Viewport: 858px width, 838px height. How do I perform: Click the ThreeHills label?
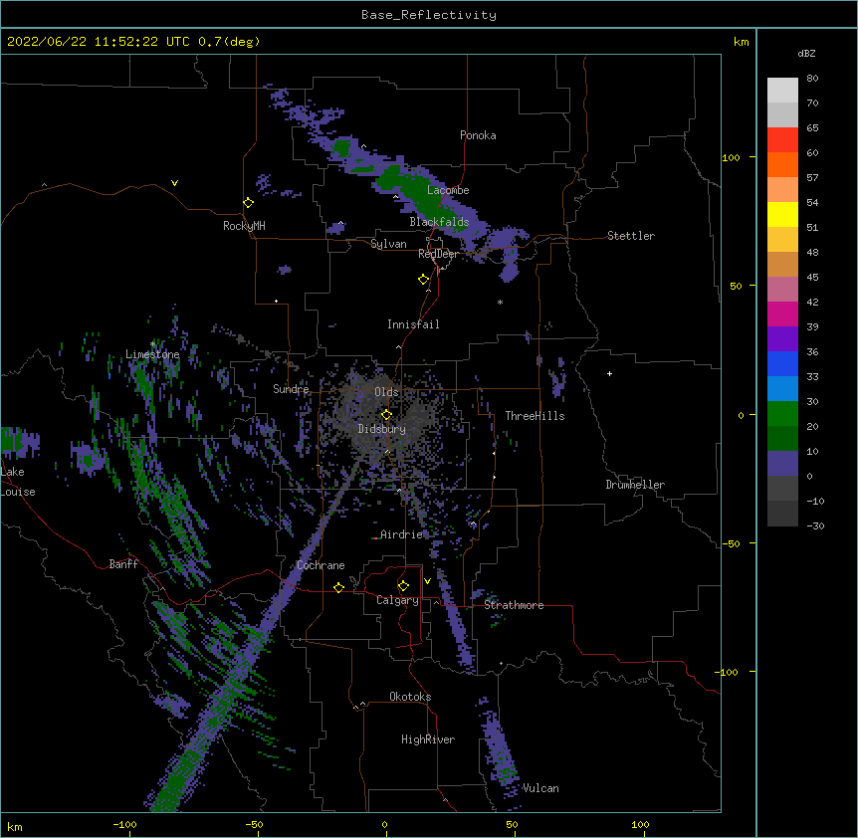point(535,416)
